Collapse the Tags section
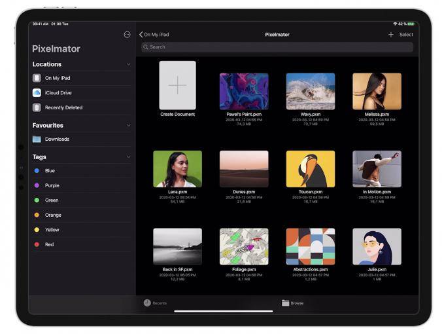Image resolution: width=442 pixels, height=334 pixels. click(x=129, y=157)
